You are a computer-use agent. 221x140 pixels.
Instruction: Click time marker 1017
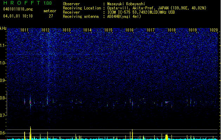pos(151,30)
